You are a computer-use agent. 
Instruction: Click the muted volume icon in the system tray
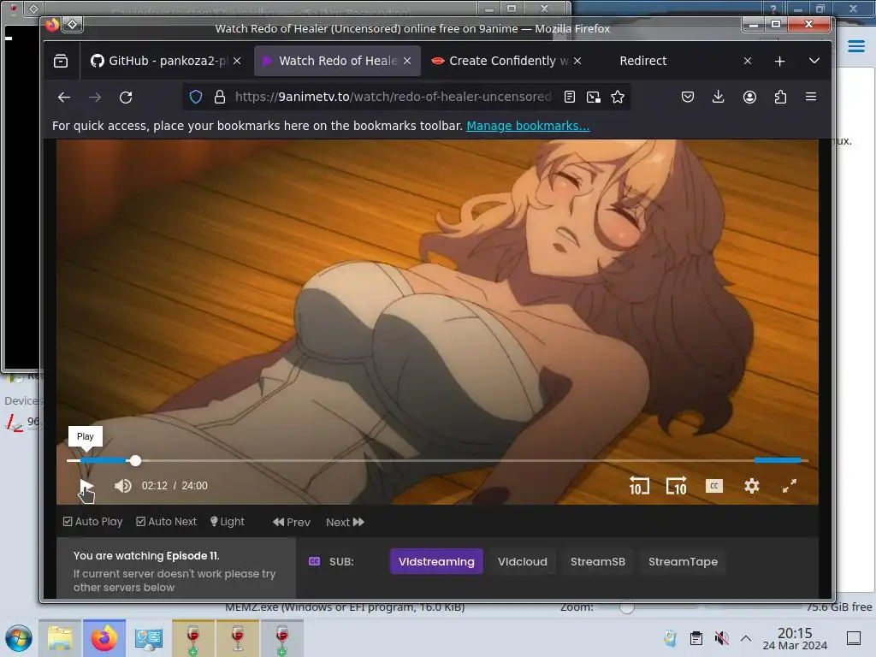[x=722, y=638]
